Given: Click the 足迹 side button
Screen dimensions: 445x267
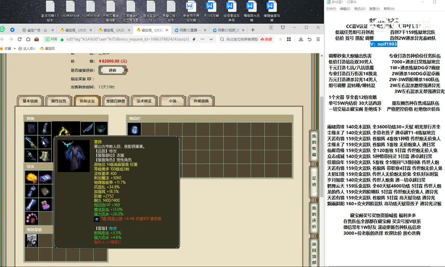Looking at the screenshot, I should tap(314, 182).
